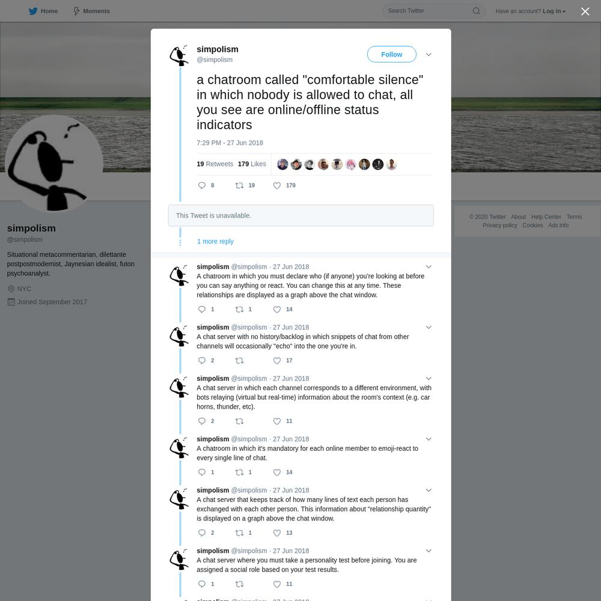Open simpolism name in main tweet header
601x601 pixels.
[x=218, y=49]
